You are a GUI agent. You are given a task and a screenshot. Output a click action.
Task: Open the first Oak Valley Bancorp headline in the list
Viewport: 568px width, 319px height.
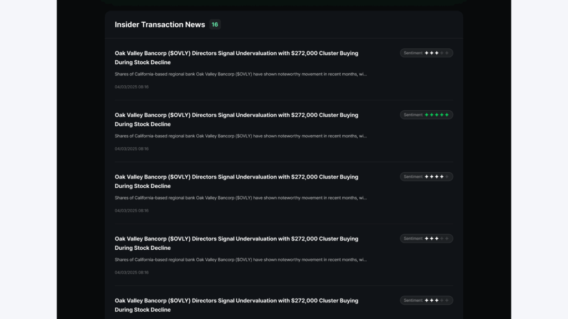236,58
